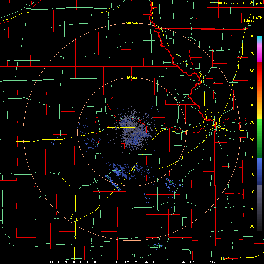Click the 10 value on dBZ scale
264x264 pixels.
[x=252, y=157]
